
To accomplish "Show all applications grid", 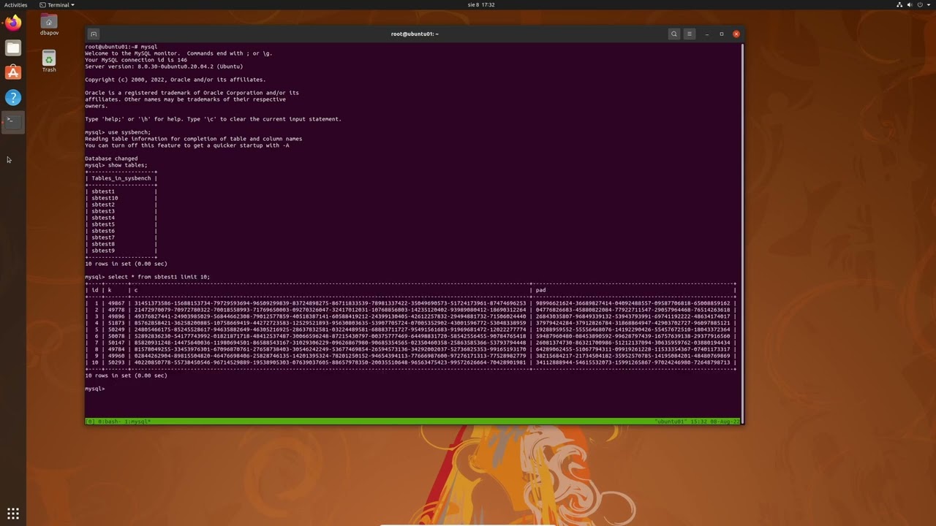I will tap(13, 514).
